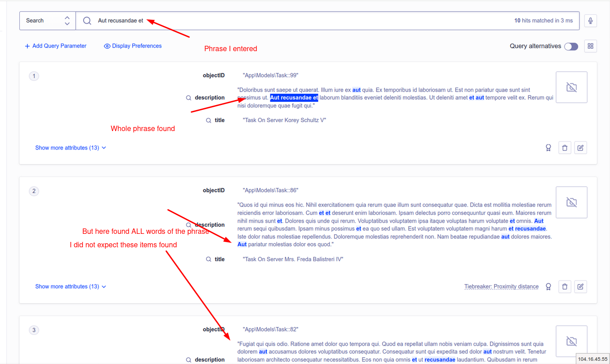Click objectID value "App\Models\Task::82"
The width and height of the screenshot is (610, 364).
click(x=270, y=329)
